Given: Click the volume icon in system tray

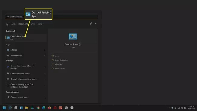Looking at the screenshot, I should click(x=182, y=108).
